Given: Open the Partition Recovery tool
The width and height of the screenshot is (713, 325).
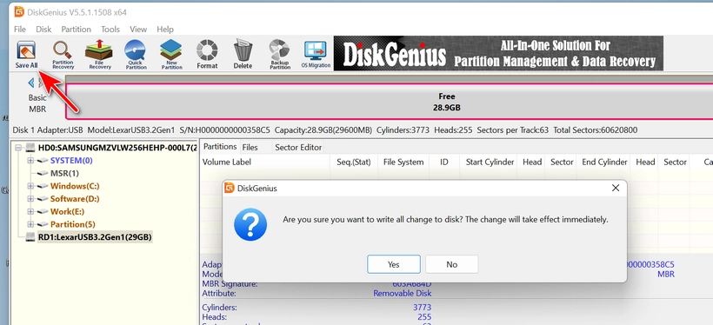Looking at the screenshot, I should point(63,54).
